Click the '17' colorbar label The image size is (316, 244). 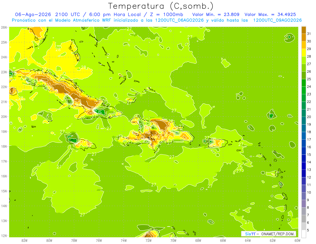pyautogui.click(x=309, y=140)
